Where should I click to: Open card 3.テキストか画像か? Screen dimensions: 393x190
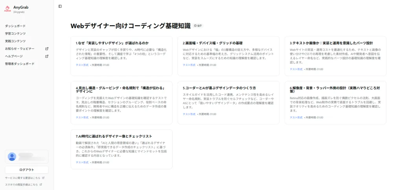tap(335, 56)
